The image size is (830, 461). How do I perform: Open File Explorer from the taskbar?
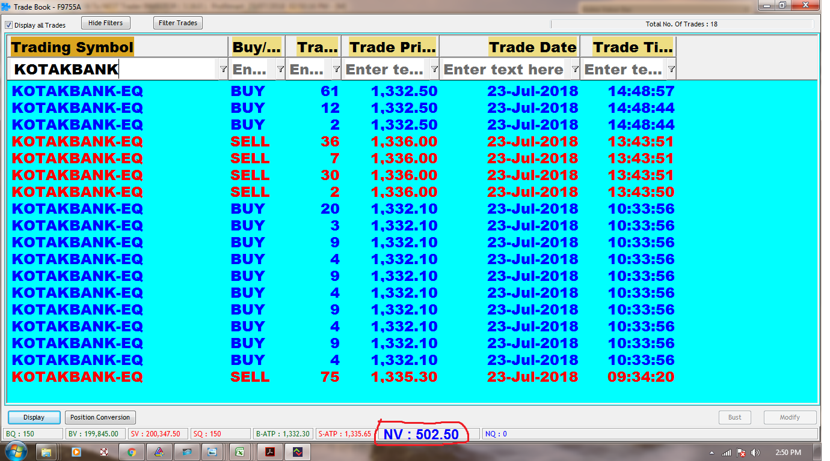coord(48,452)
